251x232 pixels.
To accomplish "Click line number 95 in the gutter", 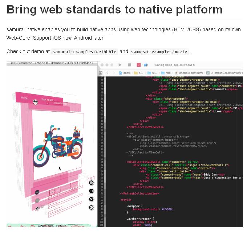I will (x=102, y=206).
